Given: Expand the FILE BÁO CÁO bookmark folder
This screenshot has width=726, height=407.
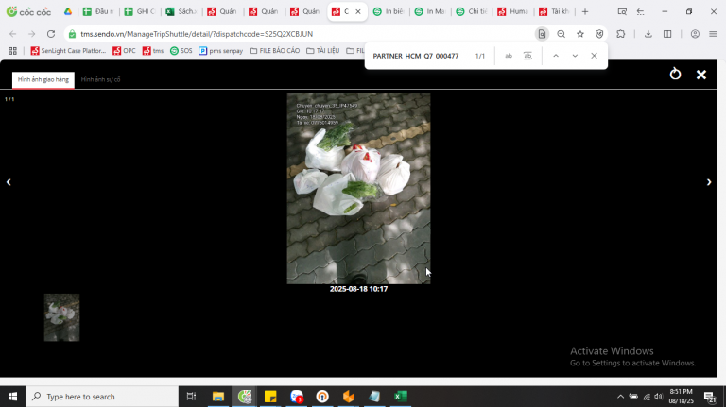Looking at the screenshot, I should coord(274,51).
